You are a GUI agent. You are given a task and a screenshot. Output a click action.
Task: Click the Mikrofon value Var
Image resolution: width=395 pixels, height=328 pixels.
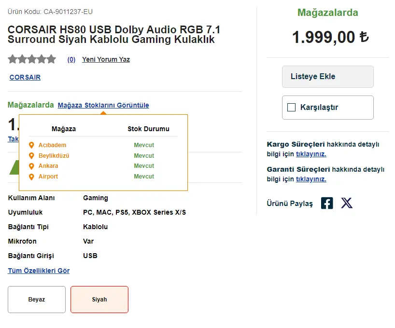pyautogui.click(x=88, y=241)
